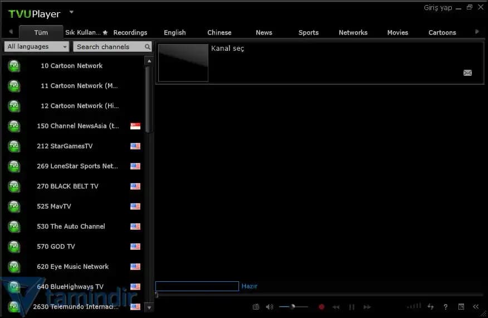Click the Search channels input field
Screen dimensions: 488x318
[109, 47]
